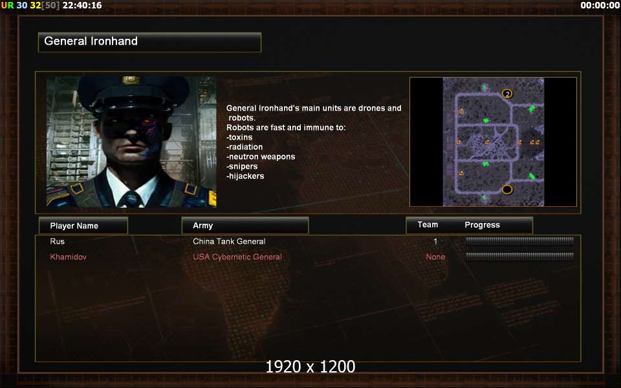The image size is (621, 388).
Task: Click the Army column header
Action: (245, 226)
